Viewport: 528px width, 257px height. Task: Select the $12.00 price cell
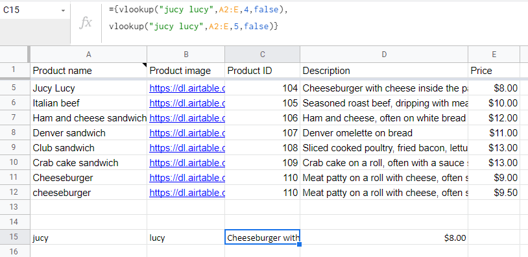494,118
